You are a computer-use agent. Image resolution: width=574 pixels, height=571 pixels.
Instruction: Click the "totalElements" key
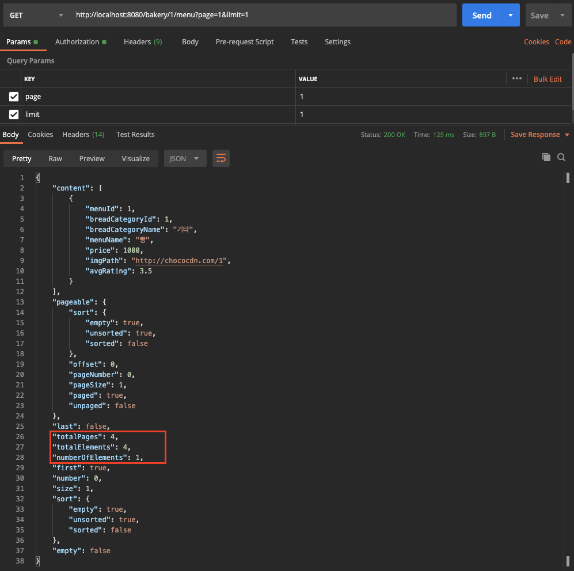[83, 447]
